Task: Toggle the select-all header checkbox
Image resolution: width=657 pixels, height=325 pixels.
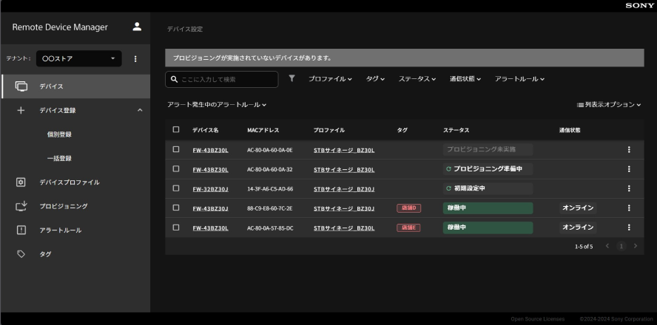Action: pos(176,130)
